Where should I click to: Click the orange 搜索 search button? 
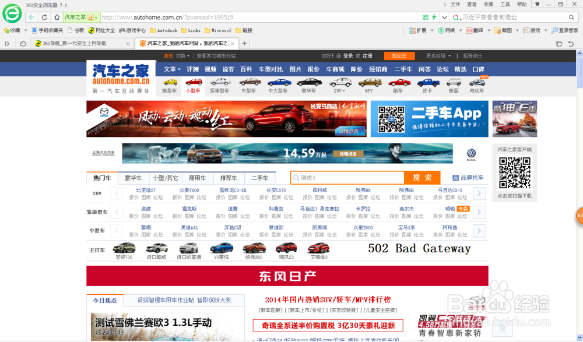point(422,178)
